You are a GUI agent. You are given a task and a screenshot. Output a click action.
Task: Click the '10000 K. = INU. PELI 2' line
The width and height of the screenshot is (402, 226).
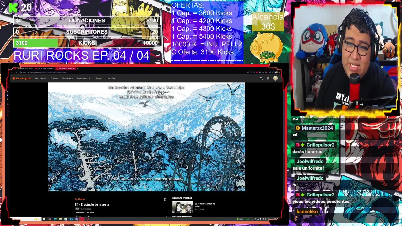click(x=207, y=44)
